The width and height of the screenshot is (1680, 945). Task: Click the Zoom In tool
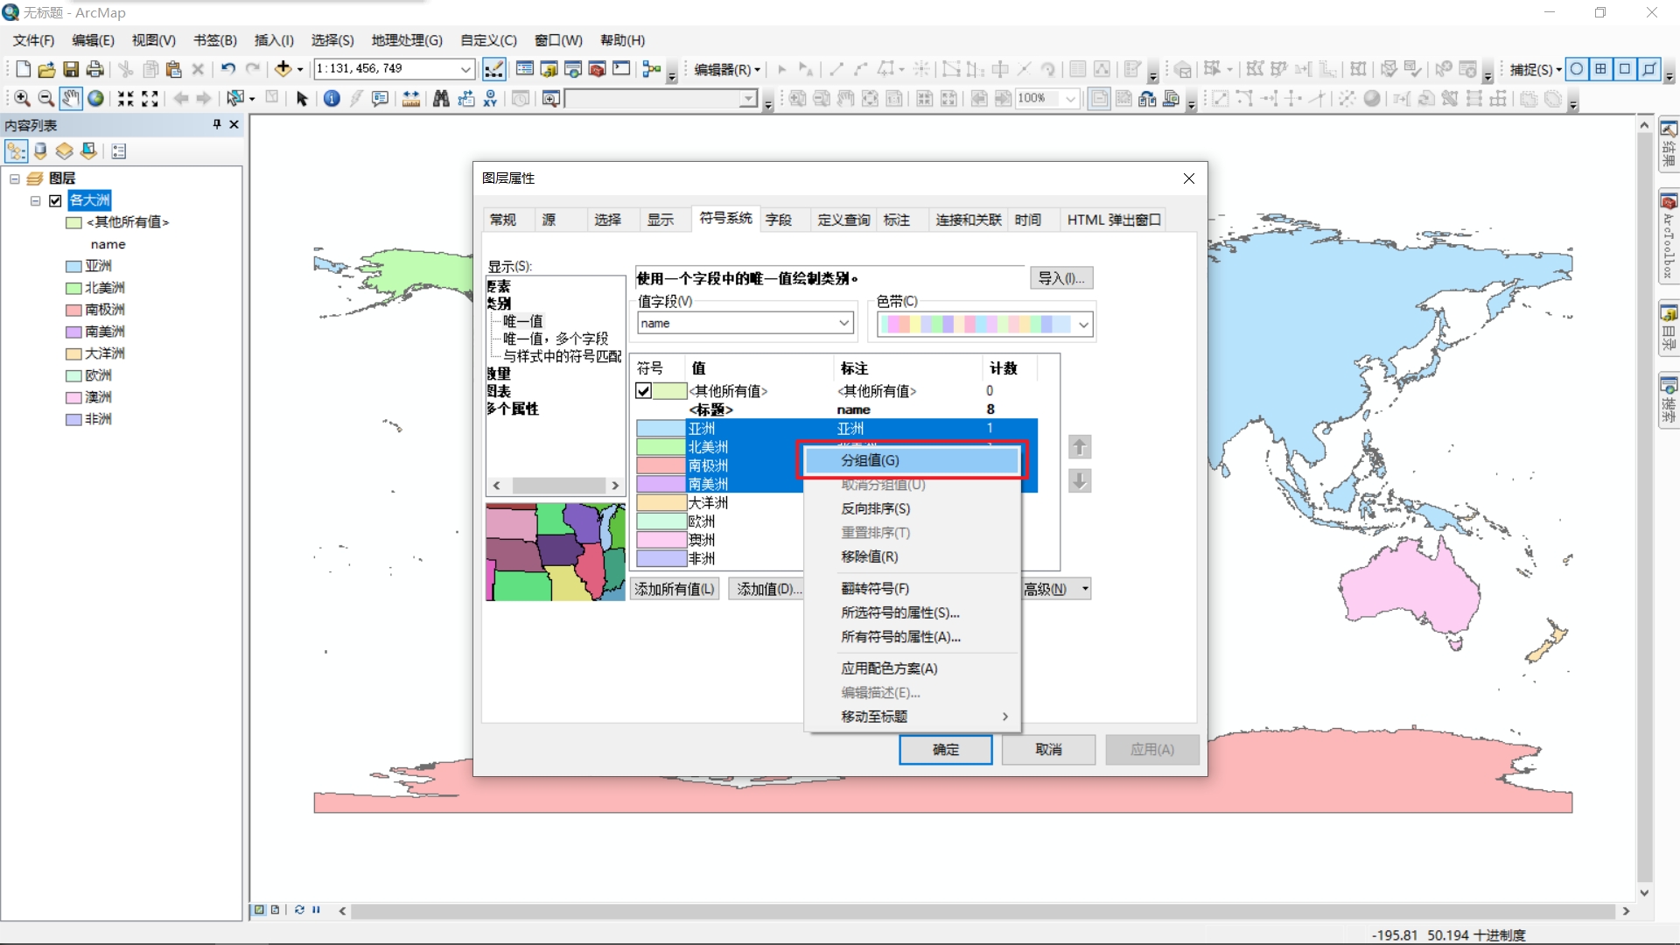(x=22, y=99)
